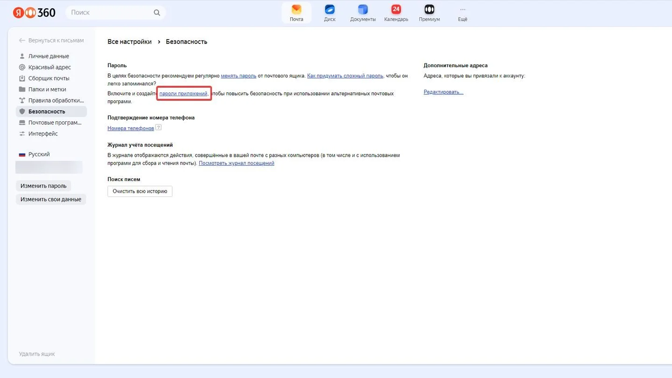Open the Yandex 360 logo home
This screenshot has width=672, height=378.
(x=34, y=13)
